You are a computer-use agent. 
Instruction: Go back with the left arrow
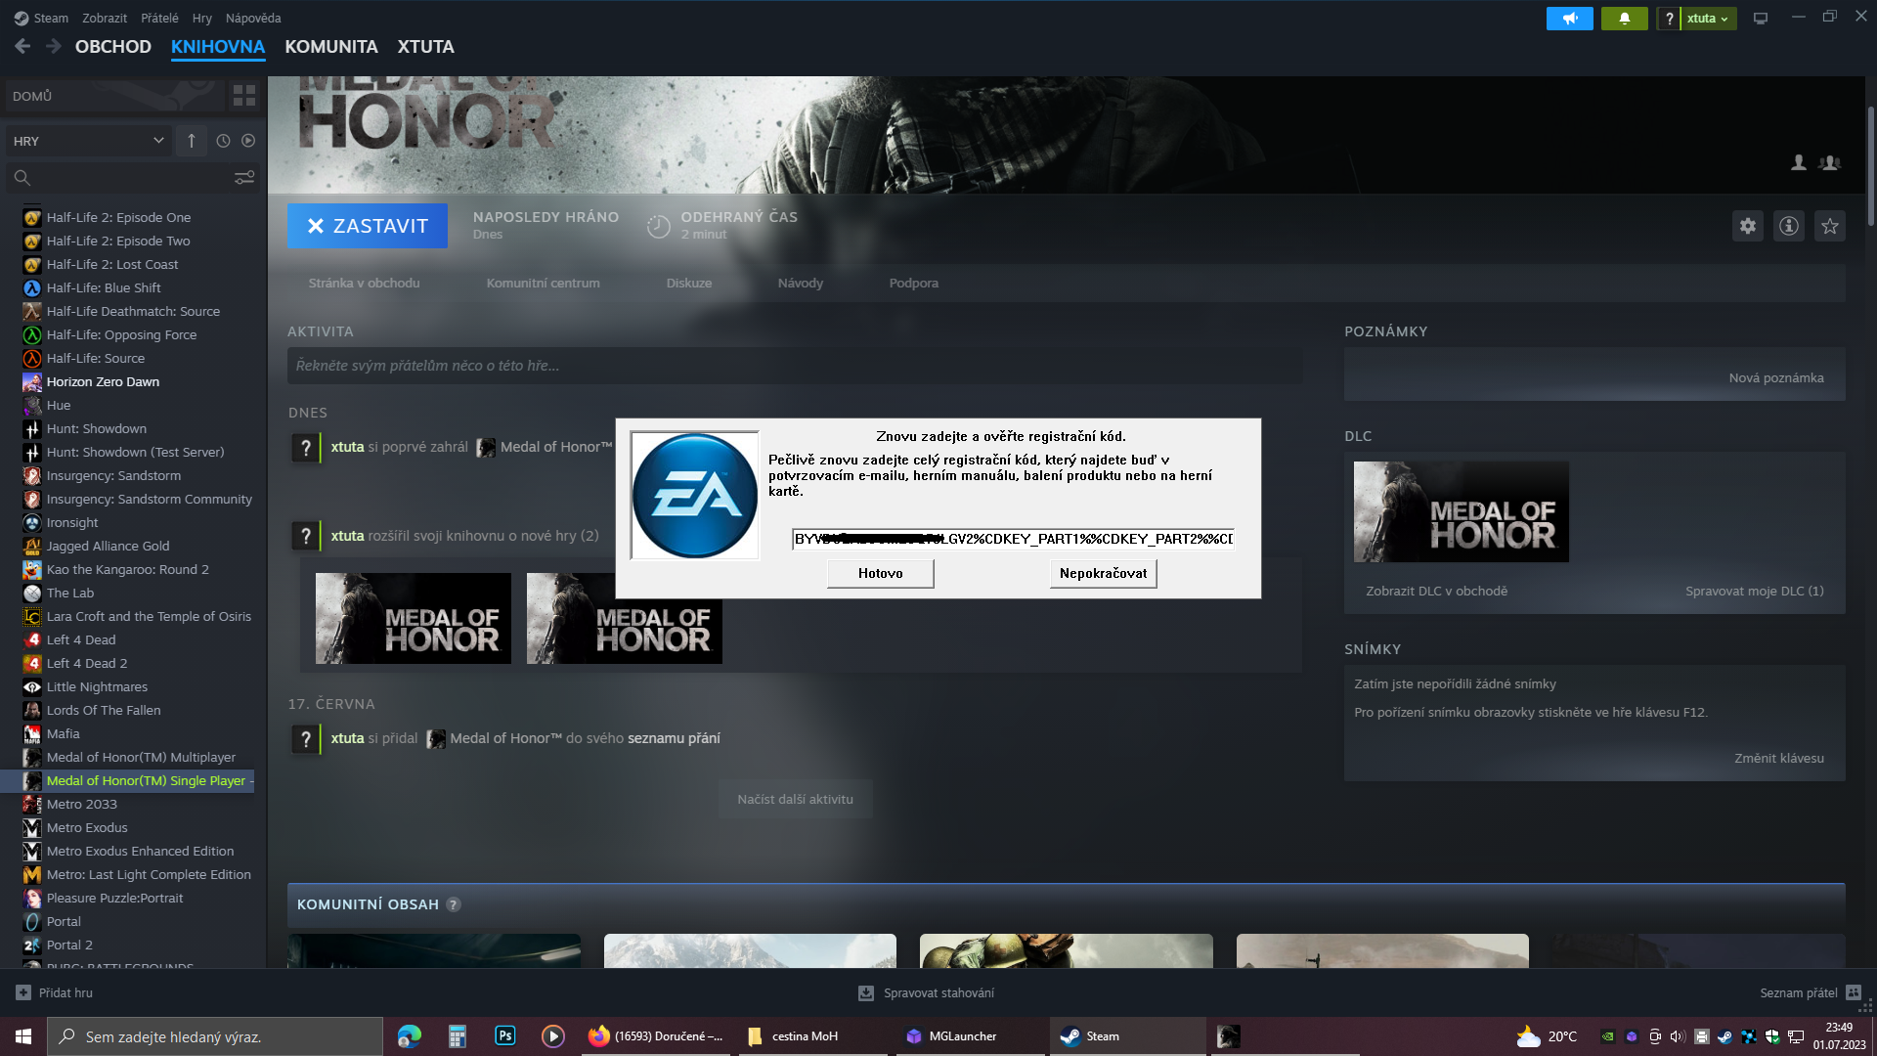[22, 46]
